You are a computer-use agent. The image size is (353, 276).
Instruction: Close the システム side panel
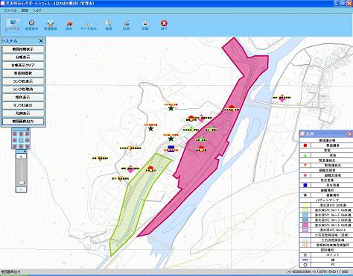[x=41, y=41]
